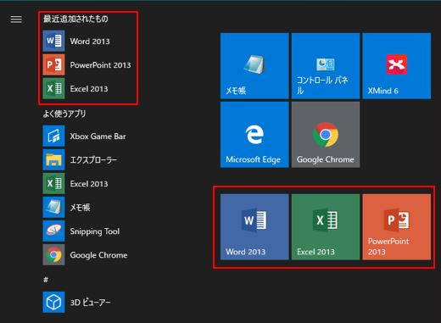This screenshot has height=323, width=441.
Task: Select the 'PowerPoint 2013' label under recently added
Action: tap(100, 65)
